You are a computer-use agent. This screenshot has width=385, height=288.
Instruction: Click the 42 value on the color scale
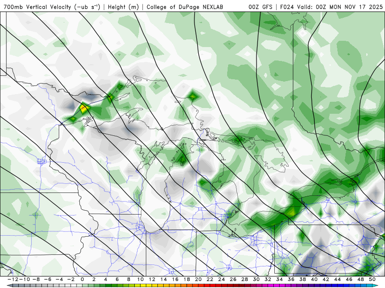pos(326,279)
